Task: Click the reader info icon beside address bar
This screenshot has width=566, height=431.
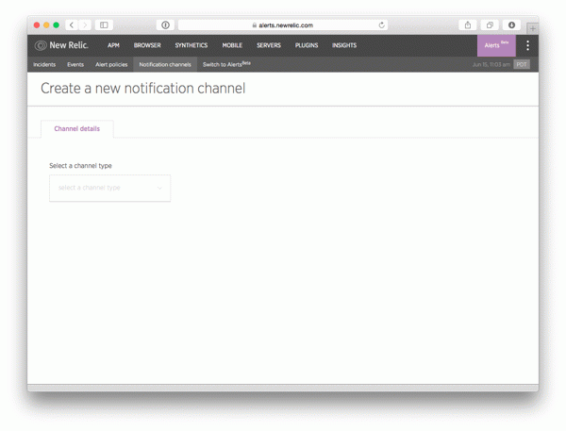Action: tap(165, 25)
